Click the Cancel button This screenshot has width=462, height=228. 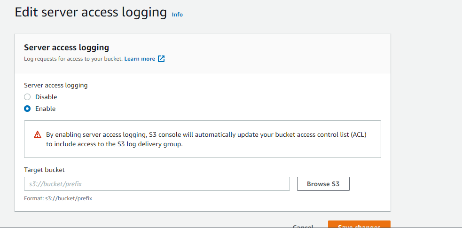[303, 226]
